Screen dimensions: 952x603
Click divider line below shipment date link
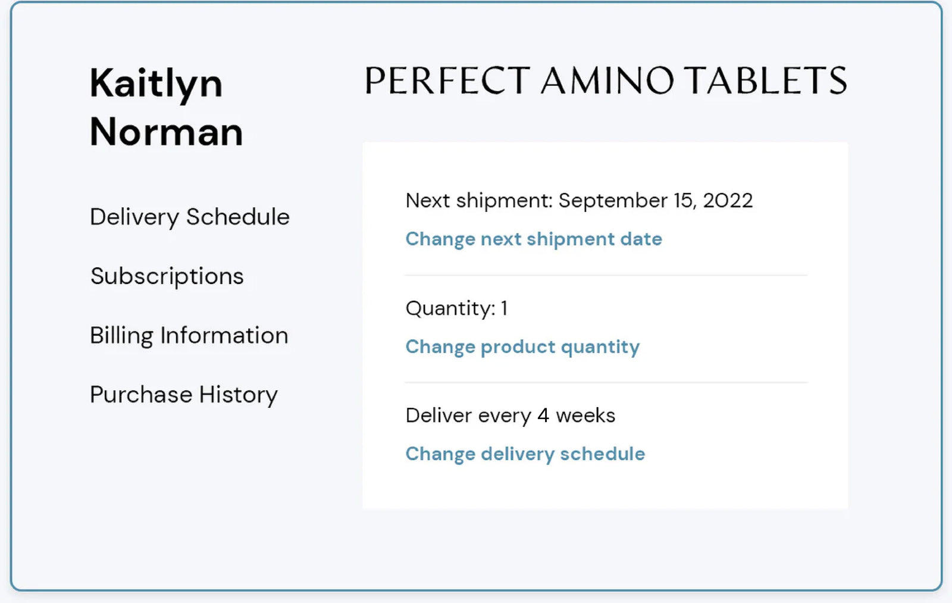pos(605,276)
